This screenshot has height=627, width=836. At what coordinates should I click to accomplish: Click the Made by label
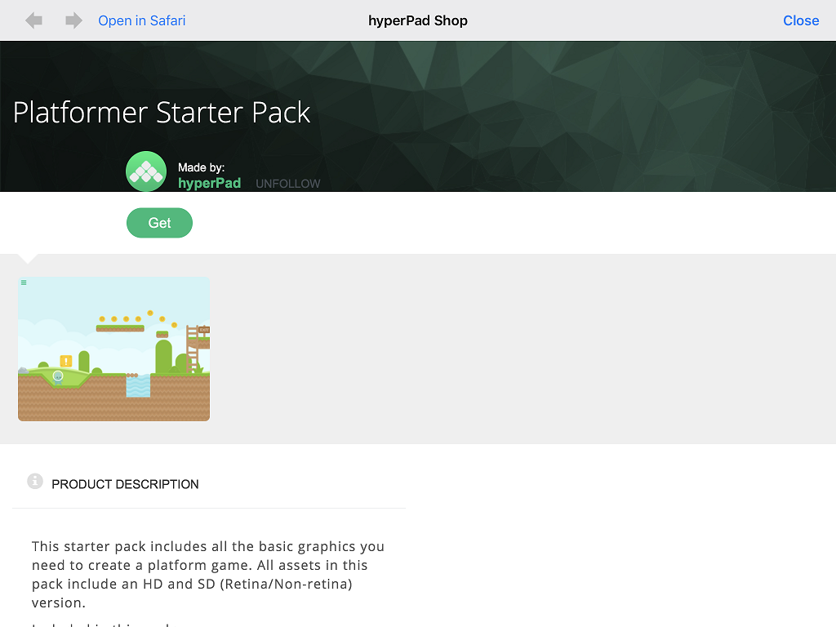201,167
